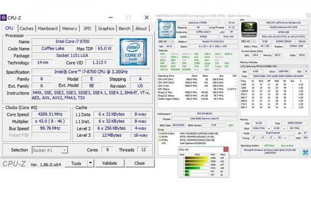Click the Intel Core i7 logo in CPU-Z
The image size is (311, 203).
(x=133, y=52)
